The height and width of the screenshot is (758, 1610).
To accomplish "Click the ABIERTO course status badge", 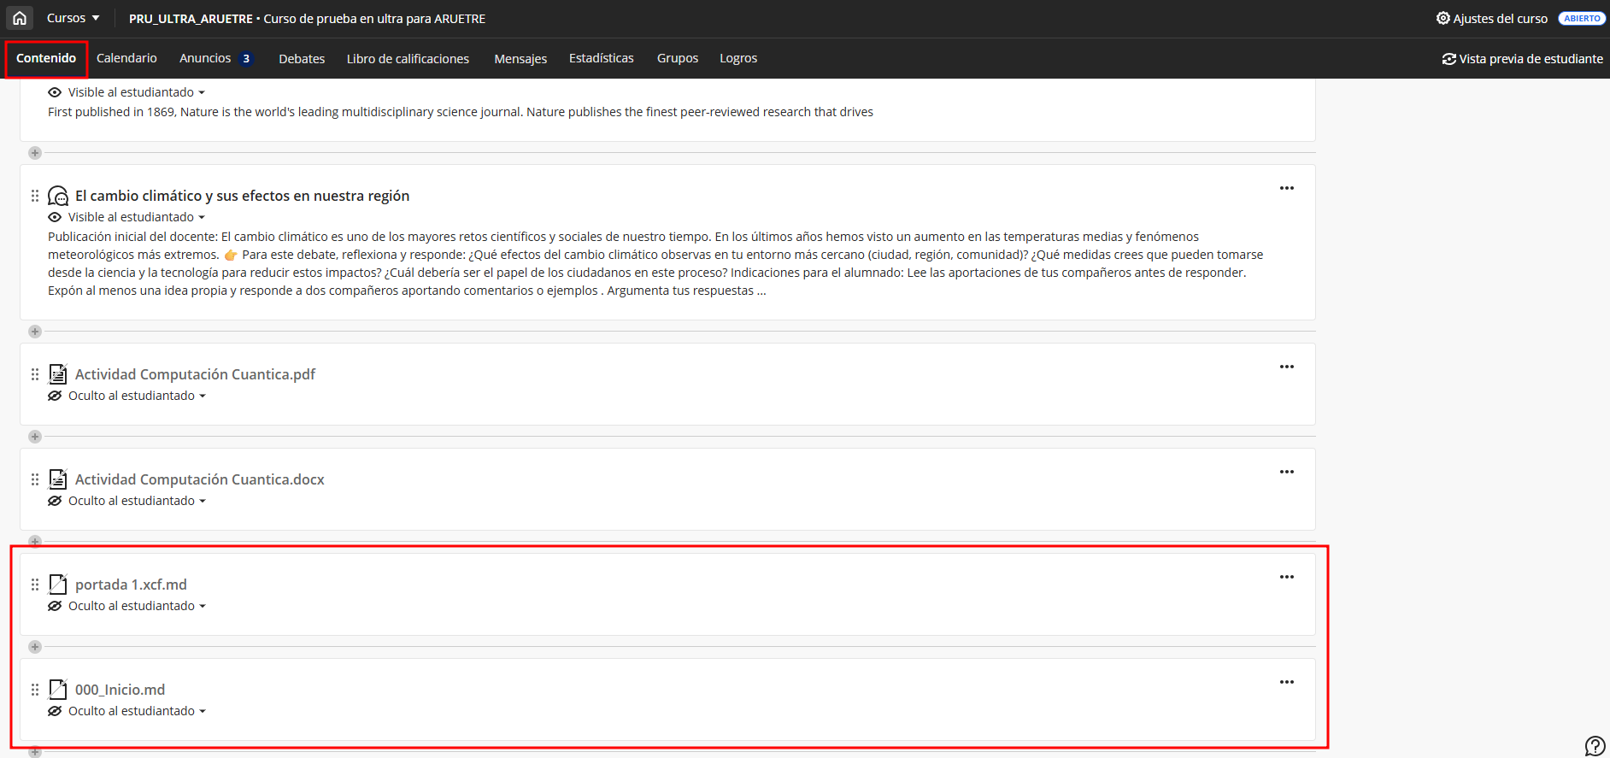I will pyautogui.click(x=1581, y=18).
